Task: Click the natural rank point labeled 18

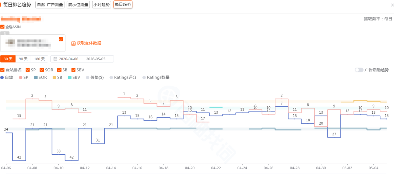Action: [x=308, y=124]
